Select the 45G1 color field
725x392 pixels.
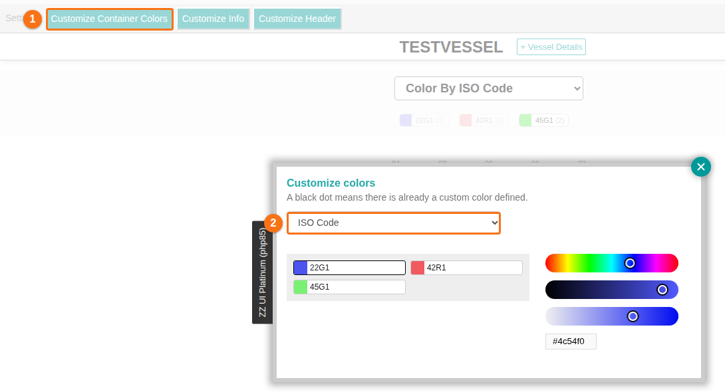tap(350, 287)
